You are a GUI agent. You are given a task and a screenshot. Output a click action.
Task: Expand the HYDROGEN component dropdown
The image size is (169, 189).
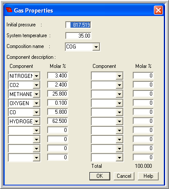[36, 121]
